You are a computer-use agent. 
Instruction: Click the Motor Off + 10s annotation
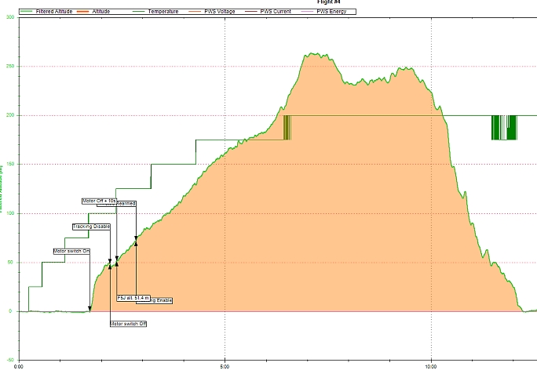(x=99, y=201)
